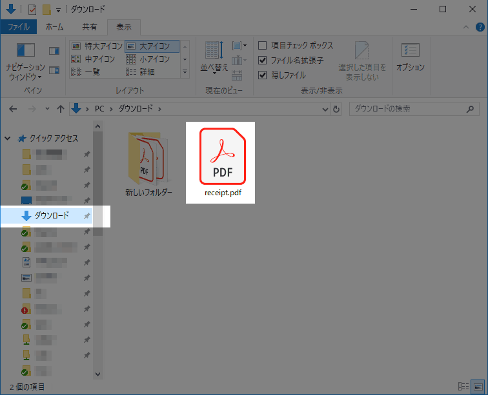Click 選択した項目を表示しない button
The height and width of the screenshot is (395, 488).
(362, 61)
